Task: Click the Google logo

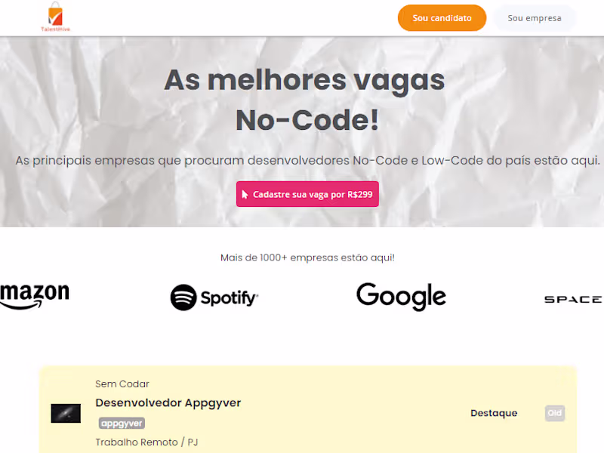Action: 401,296
